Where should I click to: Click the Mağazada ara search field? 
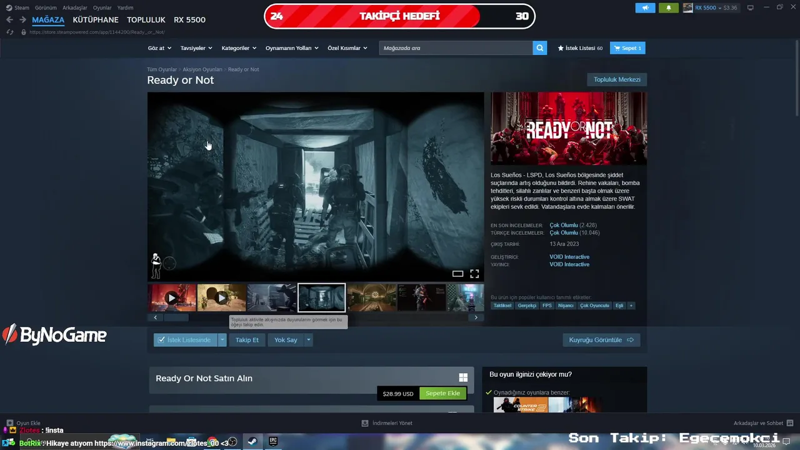click(456, 48)
